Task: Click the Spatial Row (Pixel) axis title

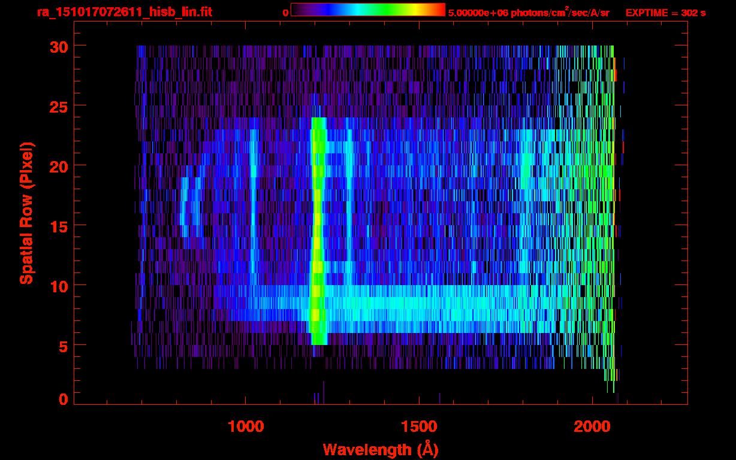Action: [26, 213]
